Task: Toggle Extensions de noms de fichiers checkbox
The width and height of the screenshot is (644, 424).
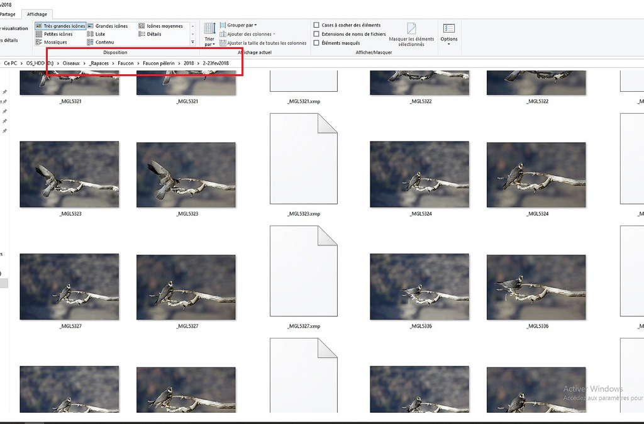Action: coord(316,34)
